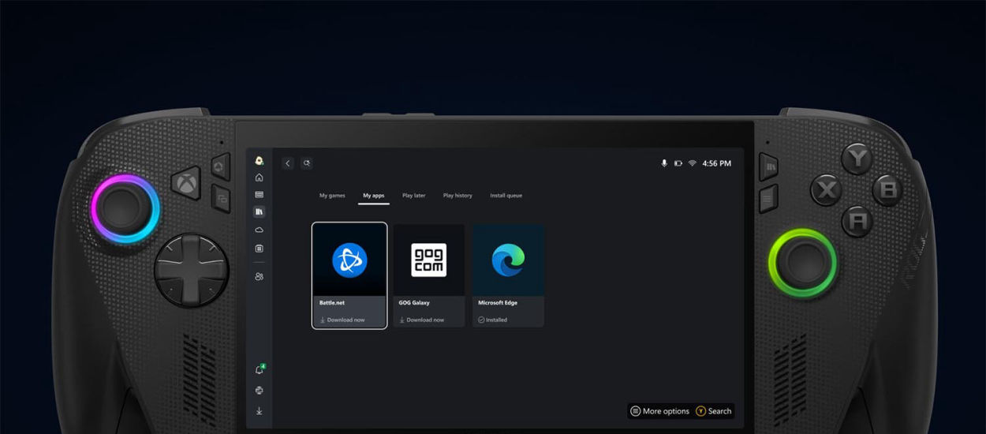Open the notifications bell icon
Viewport: 986px width, 434px height.
tap(259, 370)
